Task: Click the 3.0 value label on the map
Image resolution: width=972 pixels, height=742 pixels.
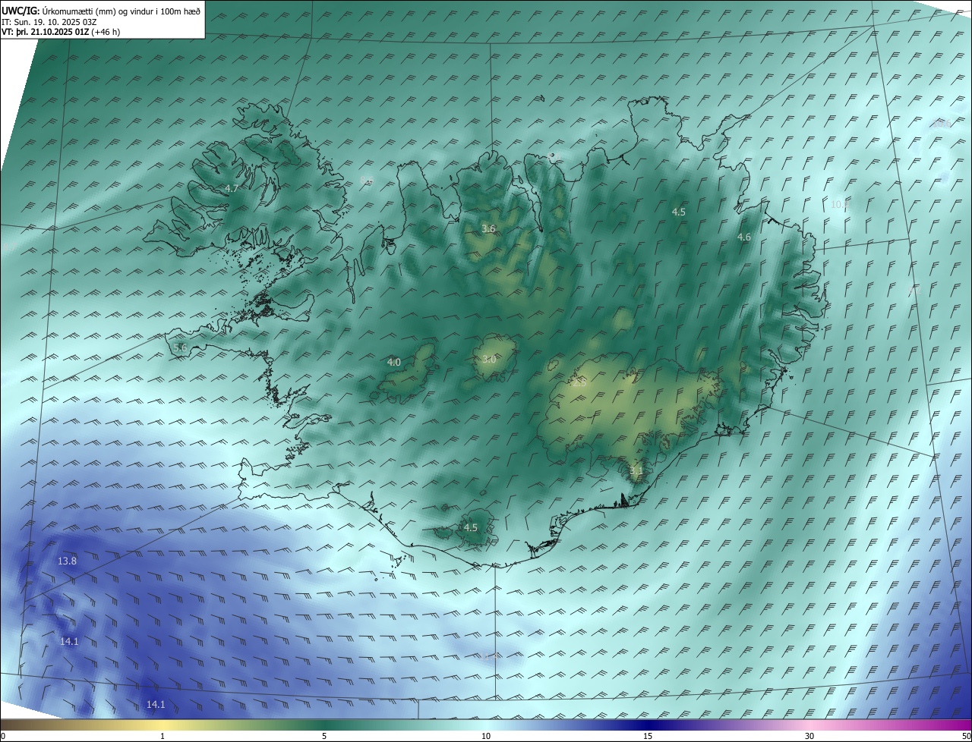Action: pos(489,360)
